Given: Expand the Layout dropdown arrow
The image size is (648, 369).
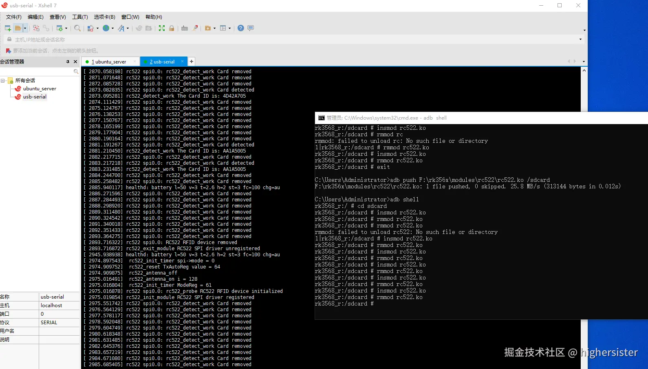Looking at the screenshot, I should tap(230, 28).
